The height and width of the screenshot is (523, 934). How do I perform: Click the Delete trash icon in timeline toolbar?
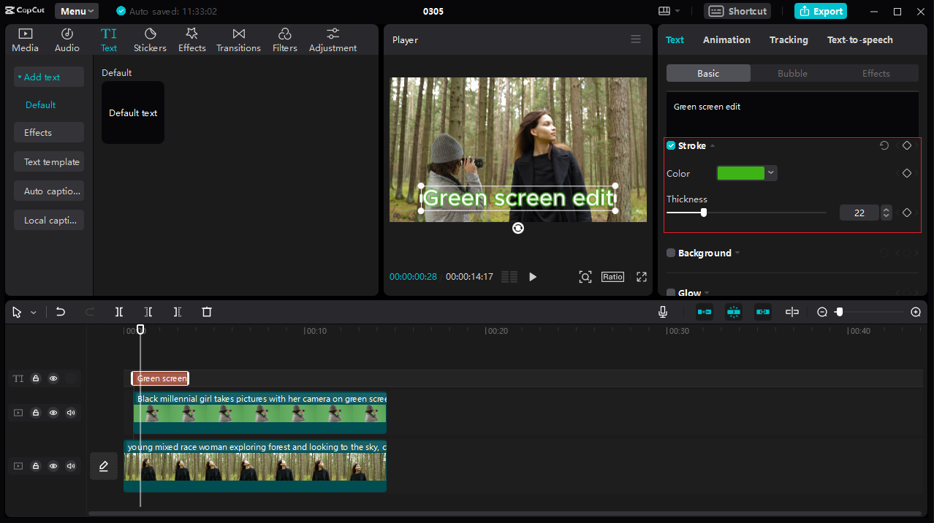(x=207, y=312)
